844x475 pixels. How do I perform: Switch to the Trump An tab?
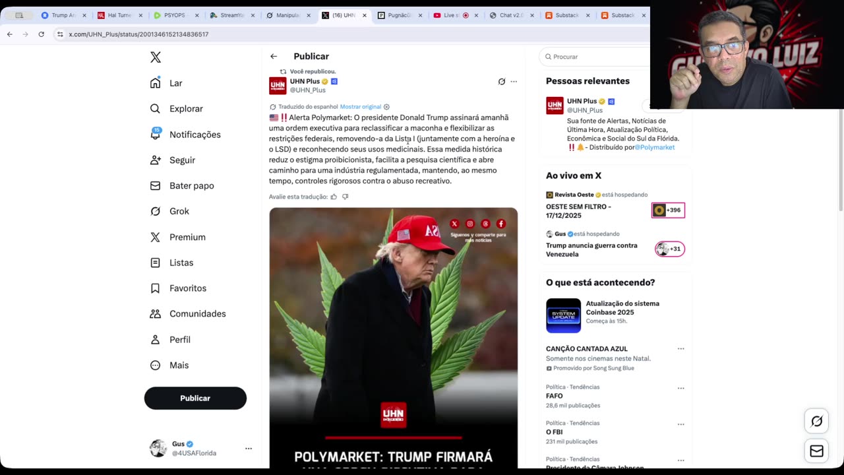click(x=64, y=15)
